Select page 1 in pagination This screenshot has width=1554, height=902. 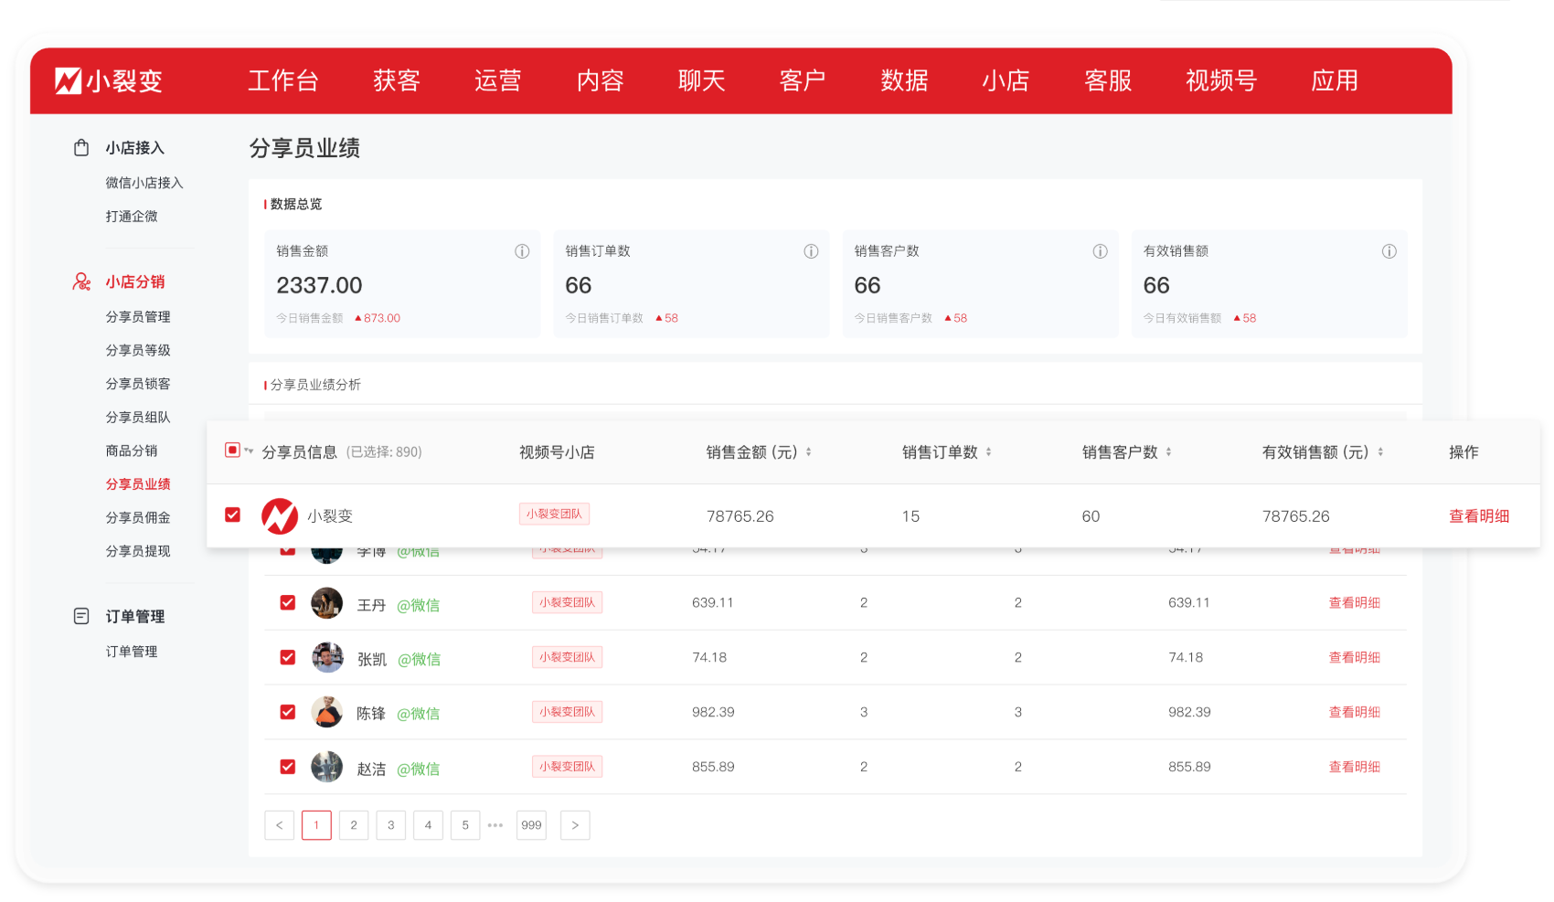pyautogui.click(x=316, y=825)
